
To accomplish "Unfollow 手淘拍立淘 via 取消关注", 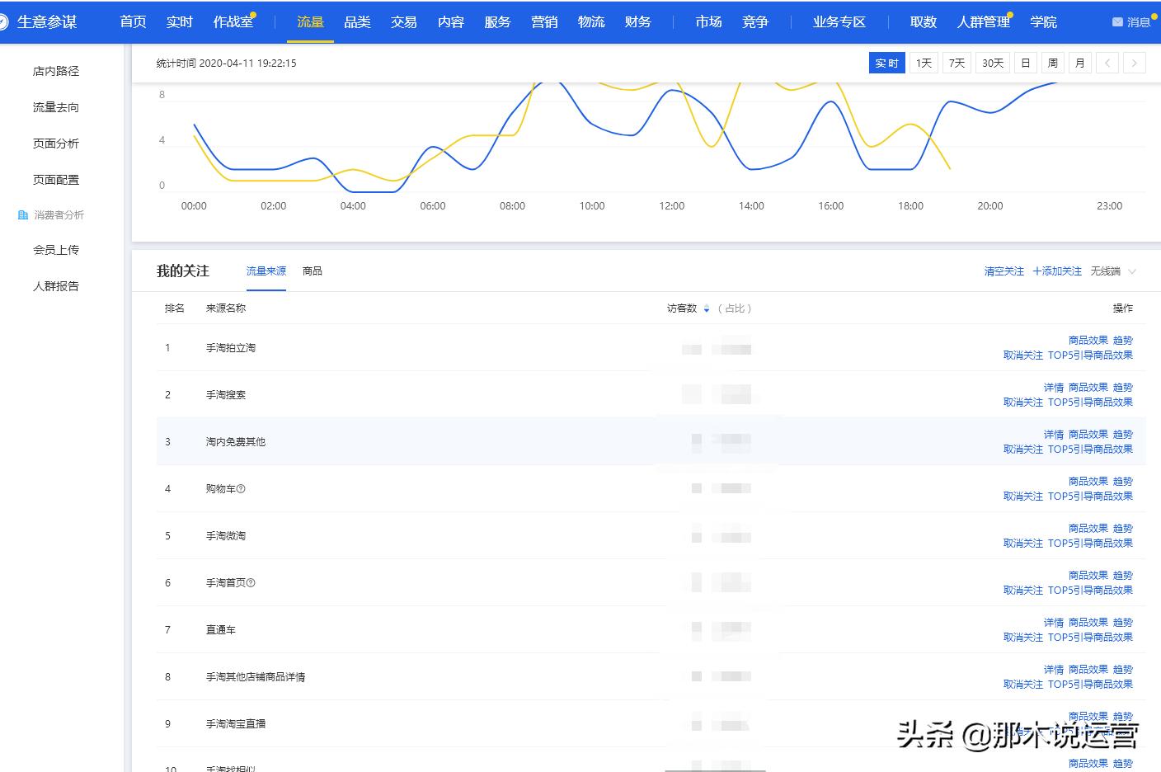I will 1023,355.
